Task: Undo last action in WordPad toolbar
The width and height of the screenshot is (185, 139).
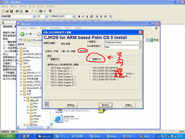Action: [x=45, y=11]
